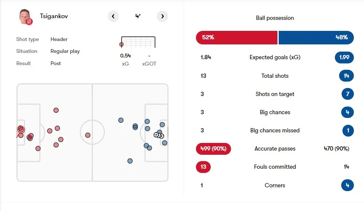Viewport: 364px width, 211px height.
Task: Go to the previous shot arrow
Action: pos(113,16)
